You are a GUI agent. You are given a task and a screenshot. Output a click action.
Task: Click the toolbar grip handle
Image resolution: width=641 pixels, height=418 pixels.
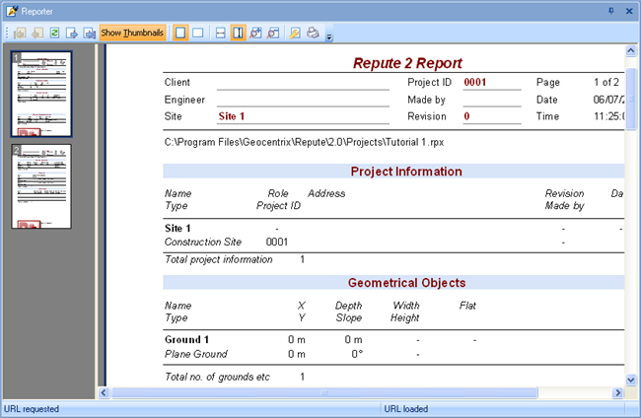7,33
